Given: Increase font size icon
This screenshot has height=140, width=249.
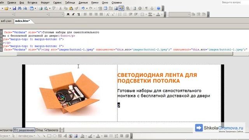Looking at the screenshot, I should point(108,14).
